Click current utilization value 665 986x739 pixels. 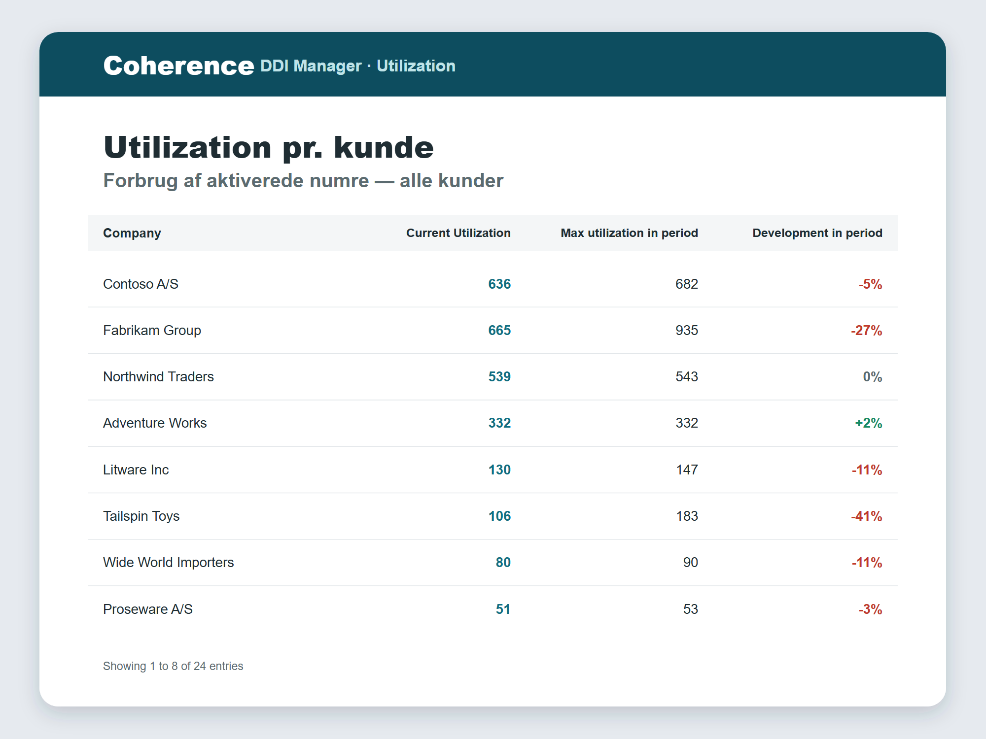[499, 331]
